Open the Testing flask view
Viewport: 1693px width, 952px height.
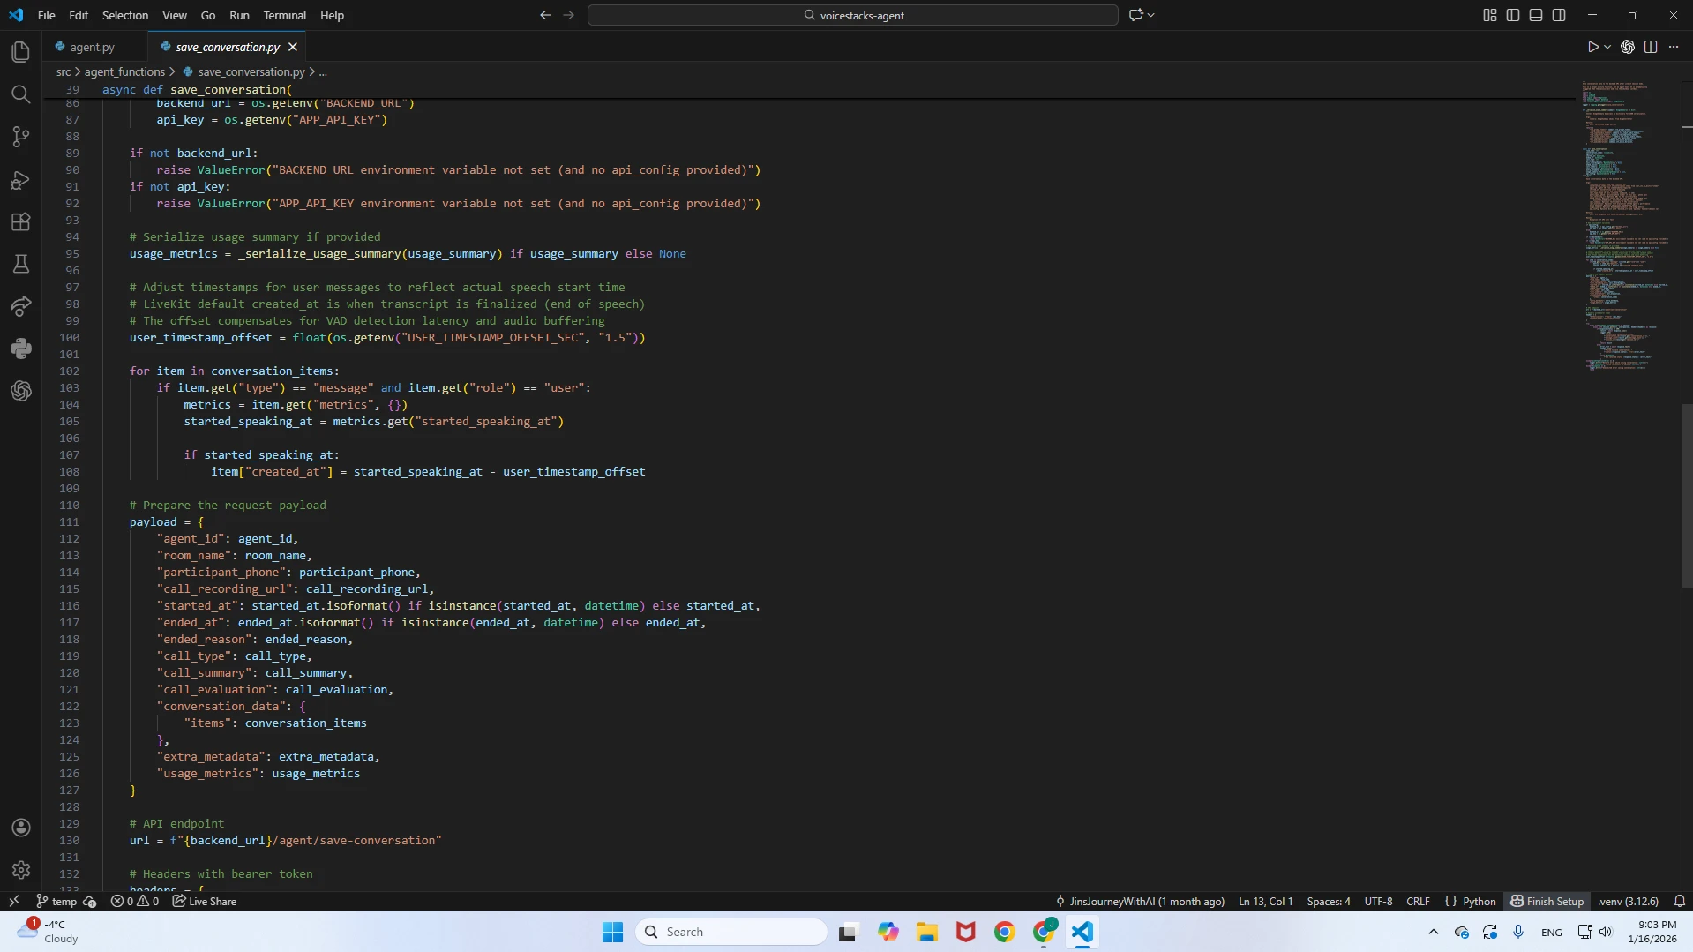click(x=21, y=264)
